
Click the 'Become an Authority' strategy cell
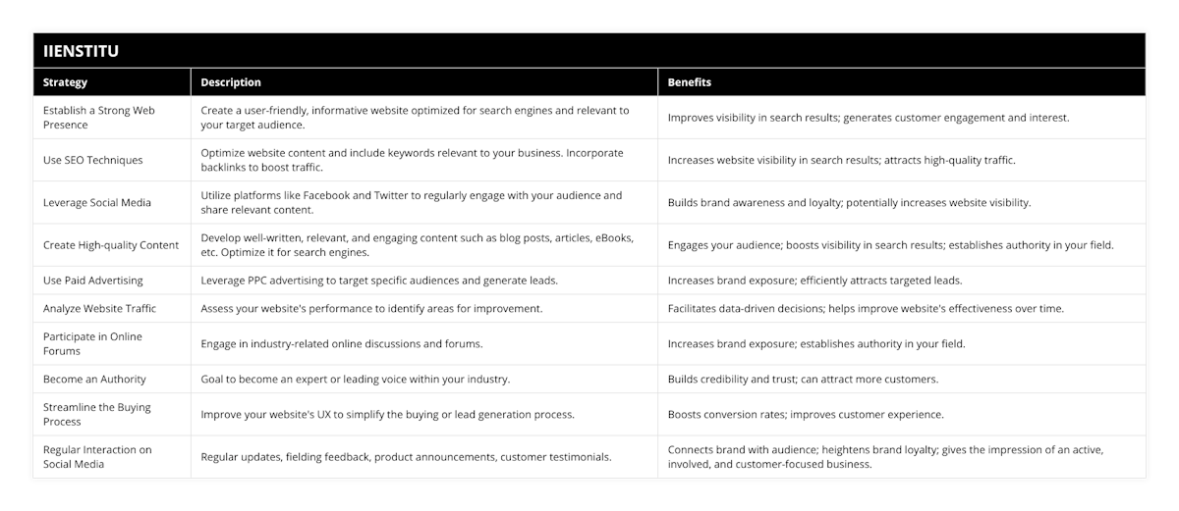pyautogui.click(x=94, y=379)
